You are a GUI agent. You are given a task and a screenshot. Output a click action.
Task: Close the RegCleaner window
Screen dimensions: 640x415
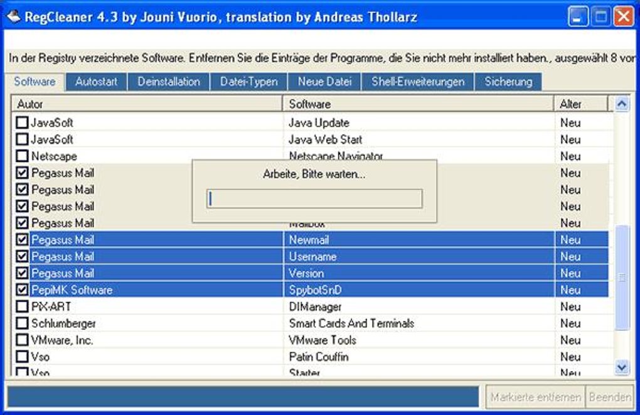point(624,17)
